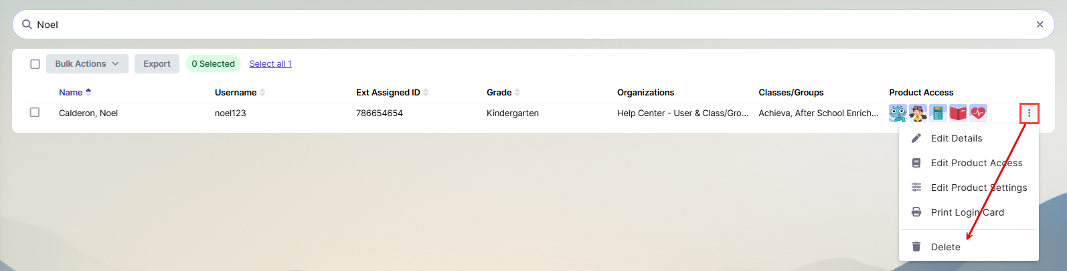Click the Select all 1 link
Viewport: 1067px width, 271px height.
coord(270,64)
